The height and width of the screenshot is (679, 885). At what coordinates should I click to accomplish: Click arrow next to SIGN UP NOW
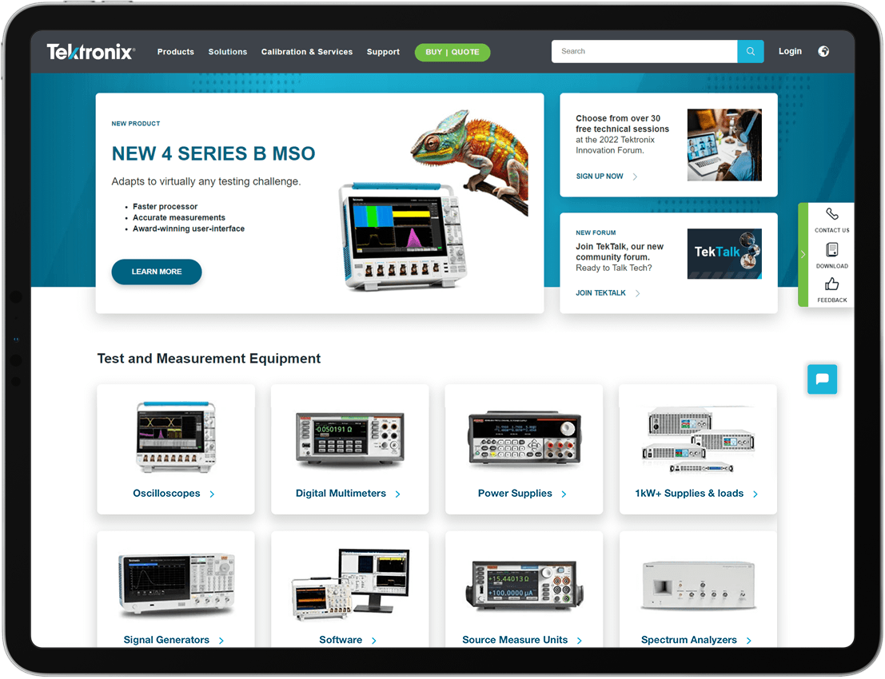point(635,177)
